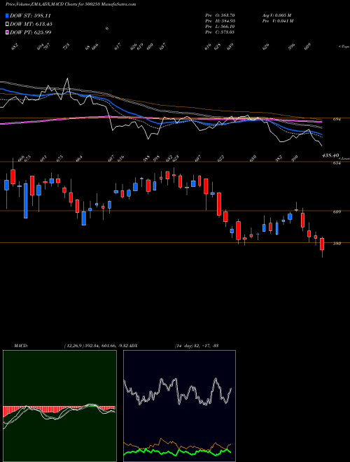Click the white DOW MT legend swatch

[x=7, y=24]
